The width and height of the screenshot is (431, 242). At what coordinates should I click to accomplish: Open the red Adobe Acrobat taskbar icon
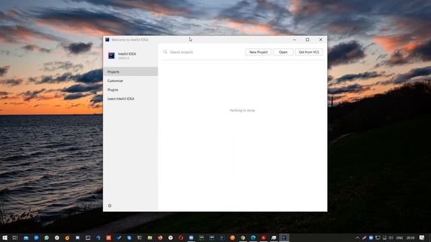click(x=263, y=237)
